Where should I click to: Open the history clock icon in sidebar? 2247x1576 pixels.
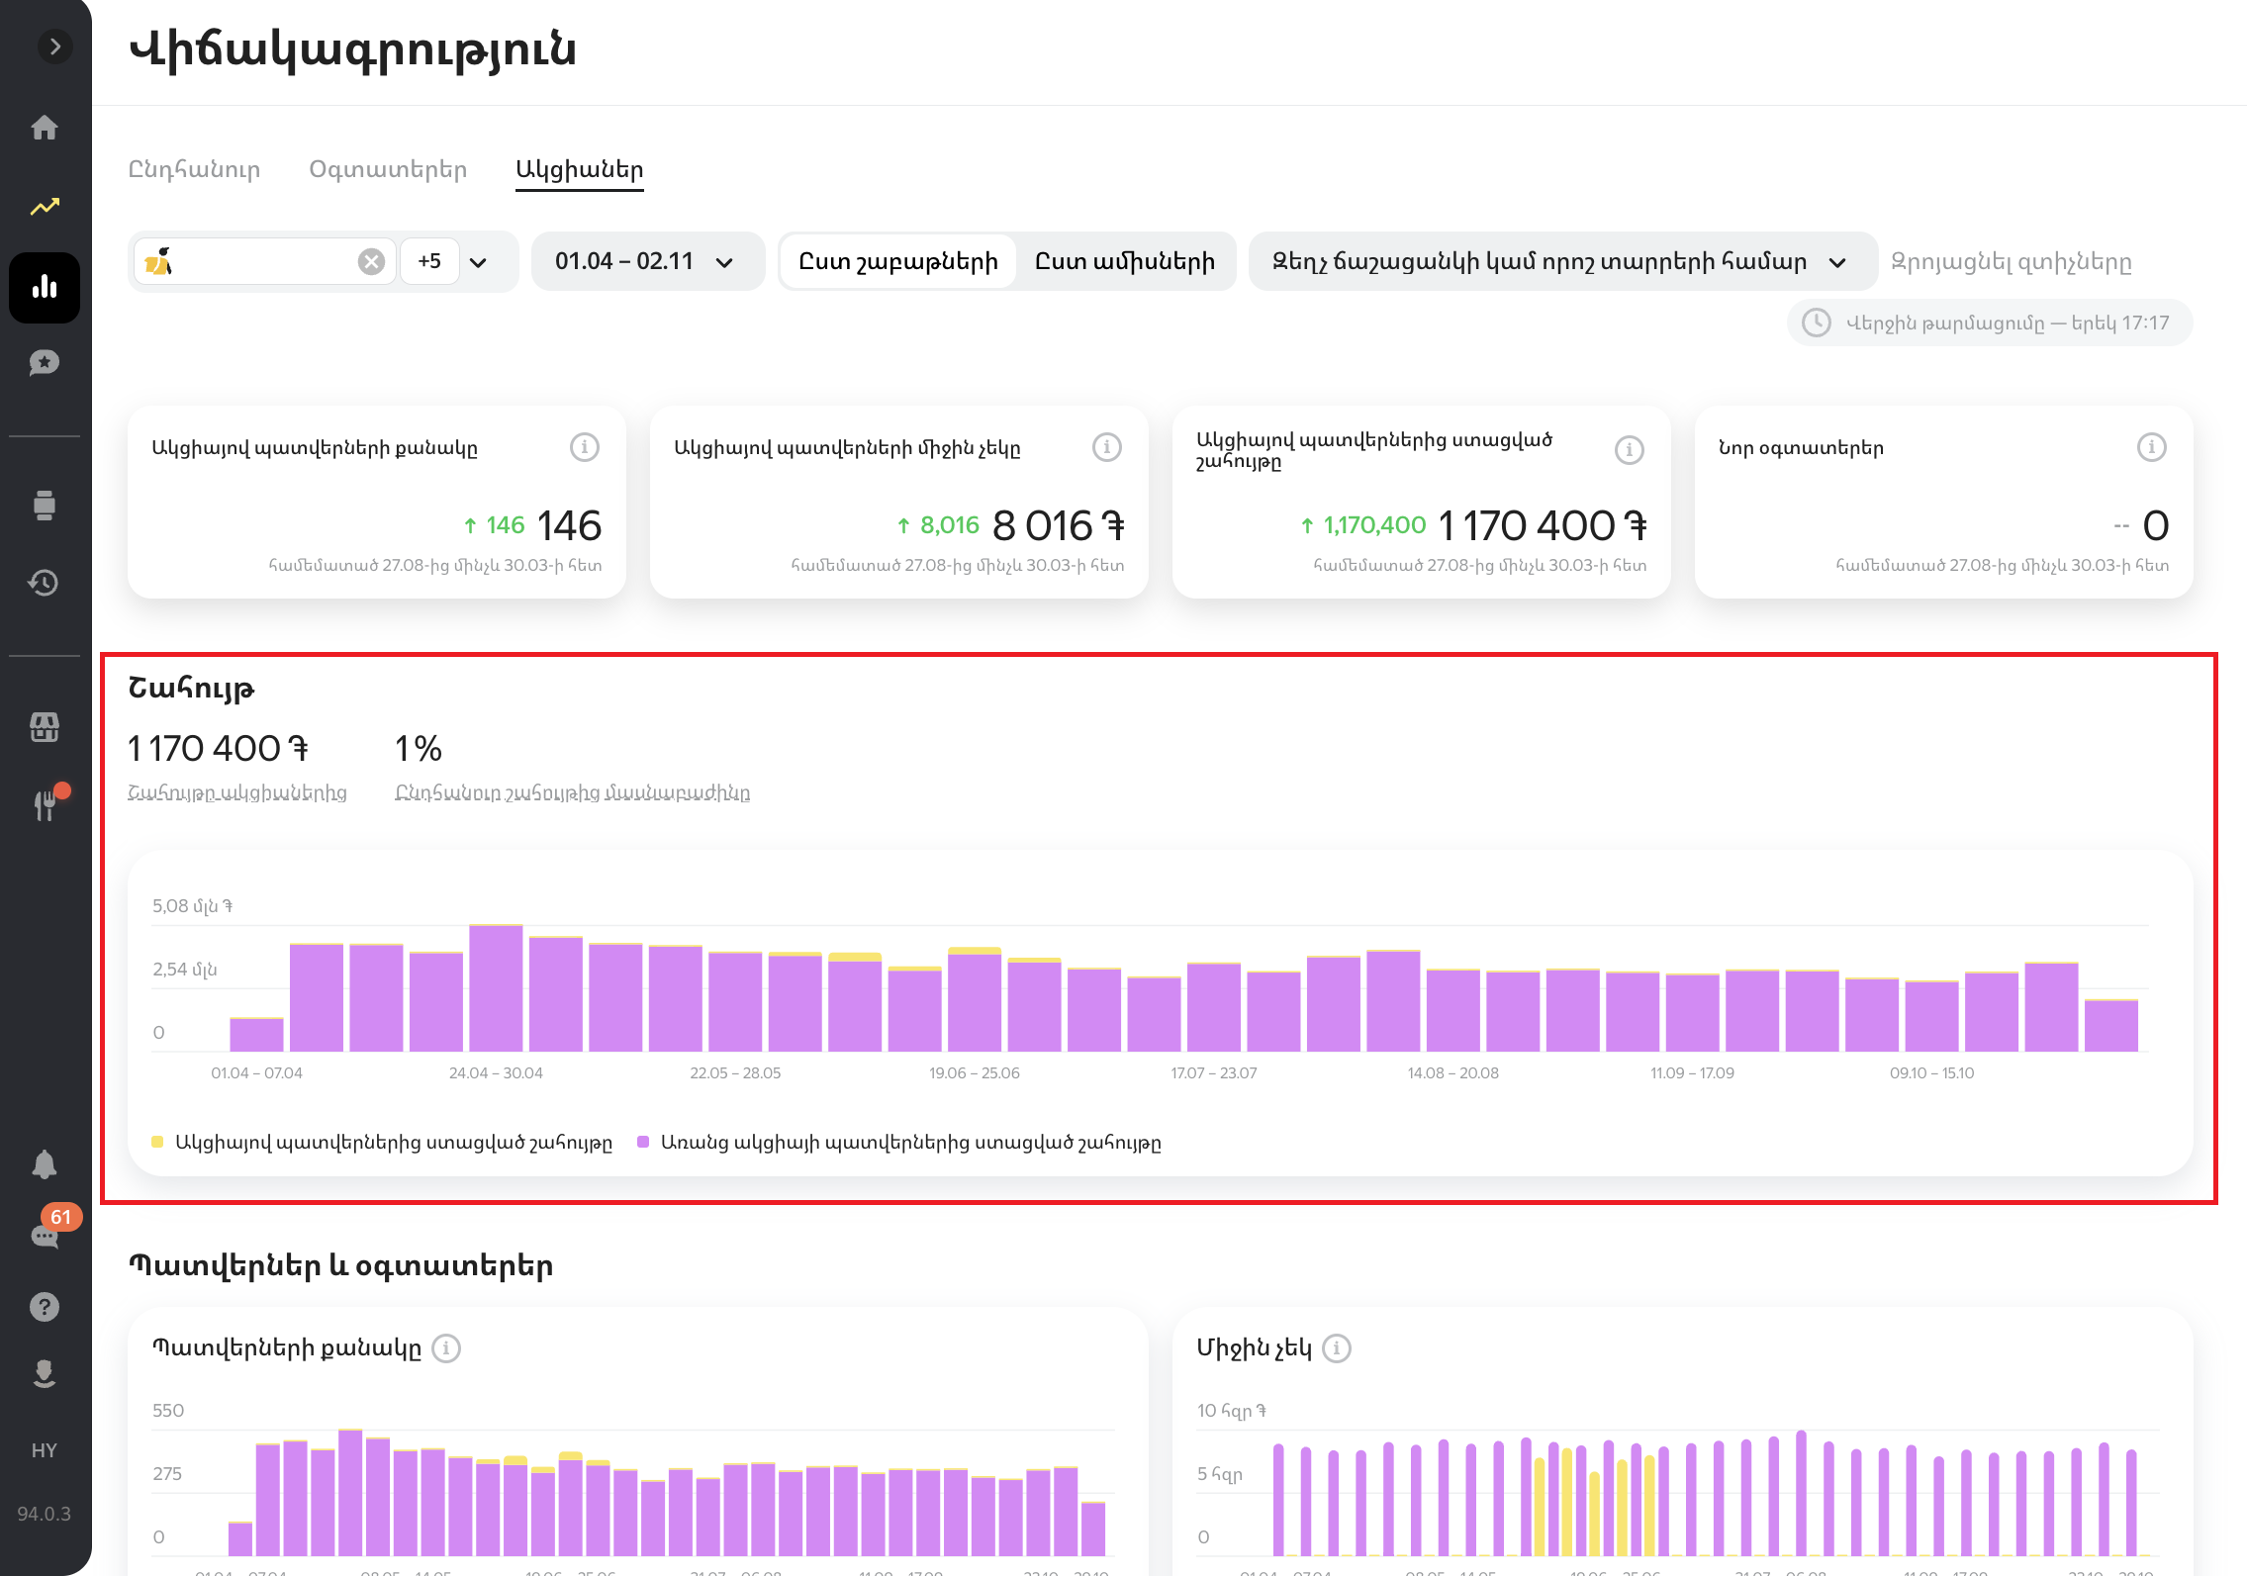(x=45, y=583)
